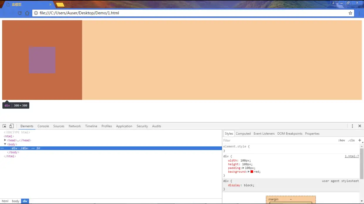Viewport: 364px width, 204px height.
Task: Toggle the .cls class editor
Action: [351, 140]
